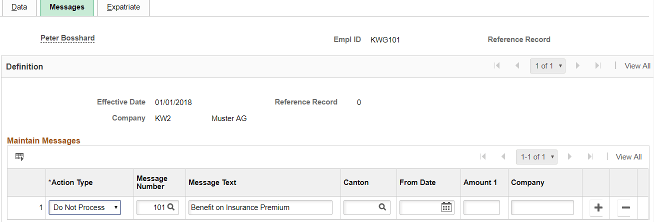654x222 pixels.
Task: Open the From Date calendar picker
Action: click(x=446, y=207)
